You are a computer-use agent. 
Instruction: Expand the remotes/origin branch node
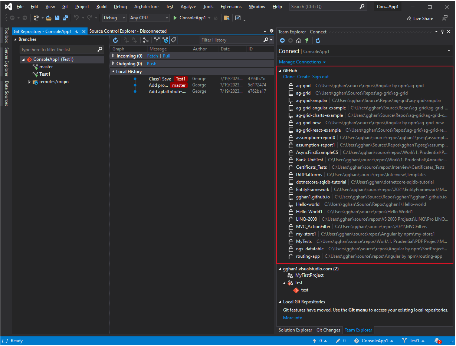[x=30, y=82]
